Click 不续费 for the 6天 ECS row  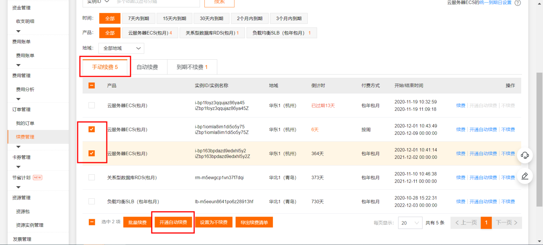508,129
